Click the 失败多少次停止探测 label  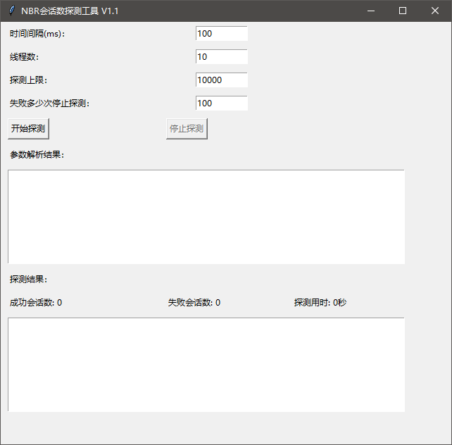coord(49,104)
